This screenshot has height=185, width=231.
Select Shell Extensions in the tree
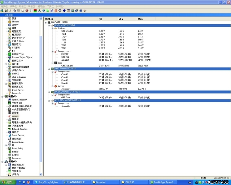point(19,77)
